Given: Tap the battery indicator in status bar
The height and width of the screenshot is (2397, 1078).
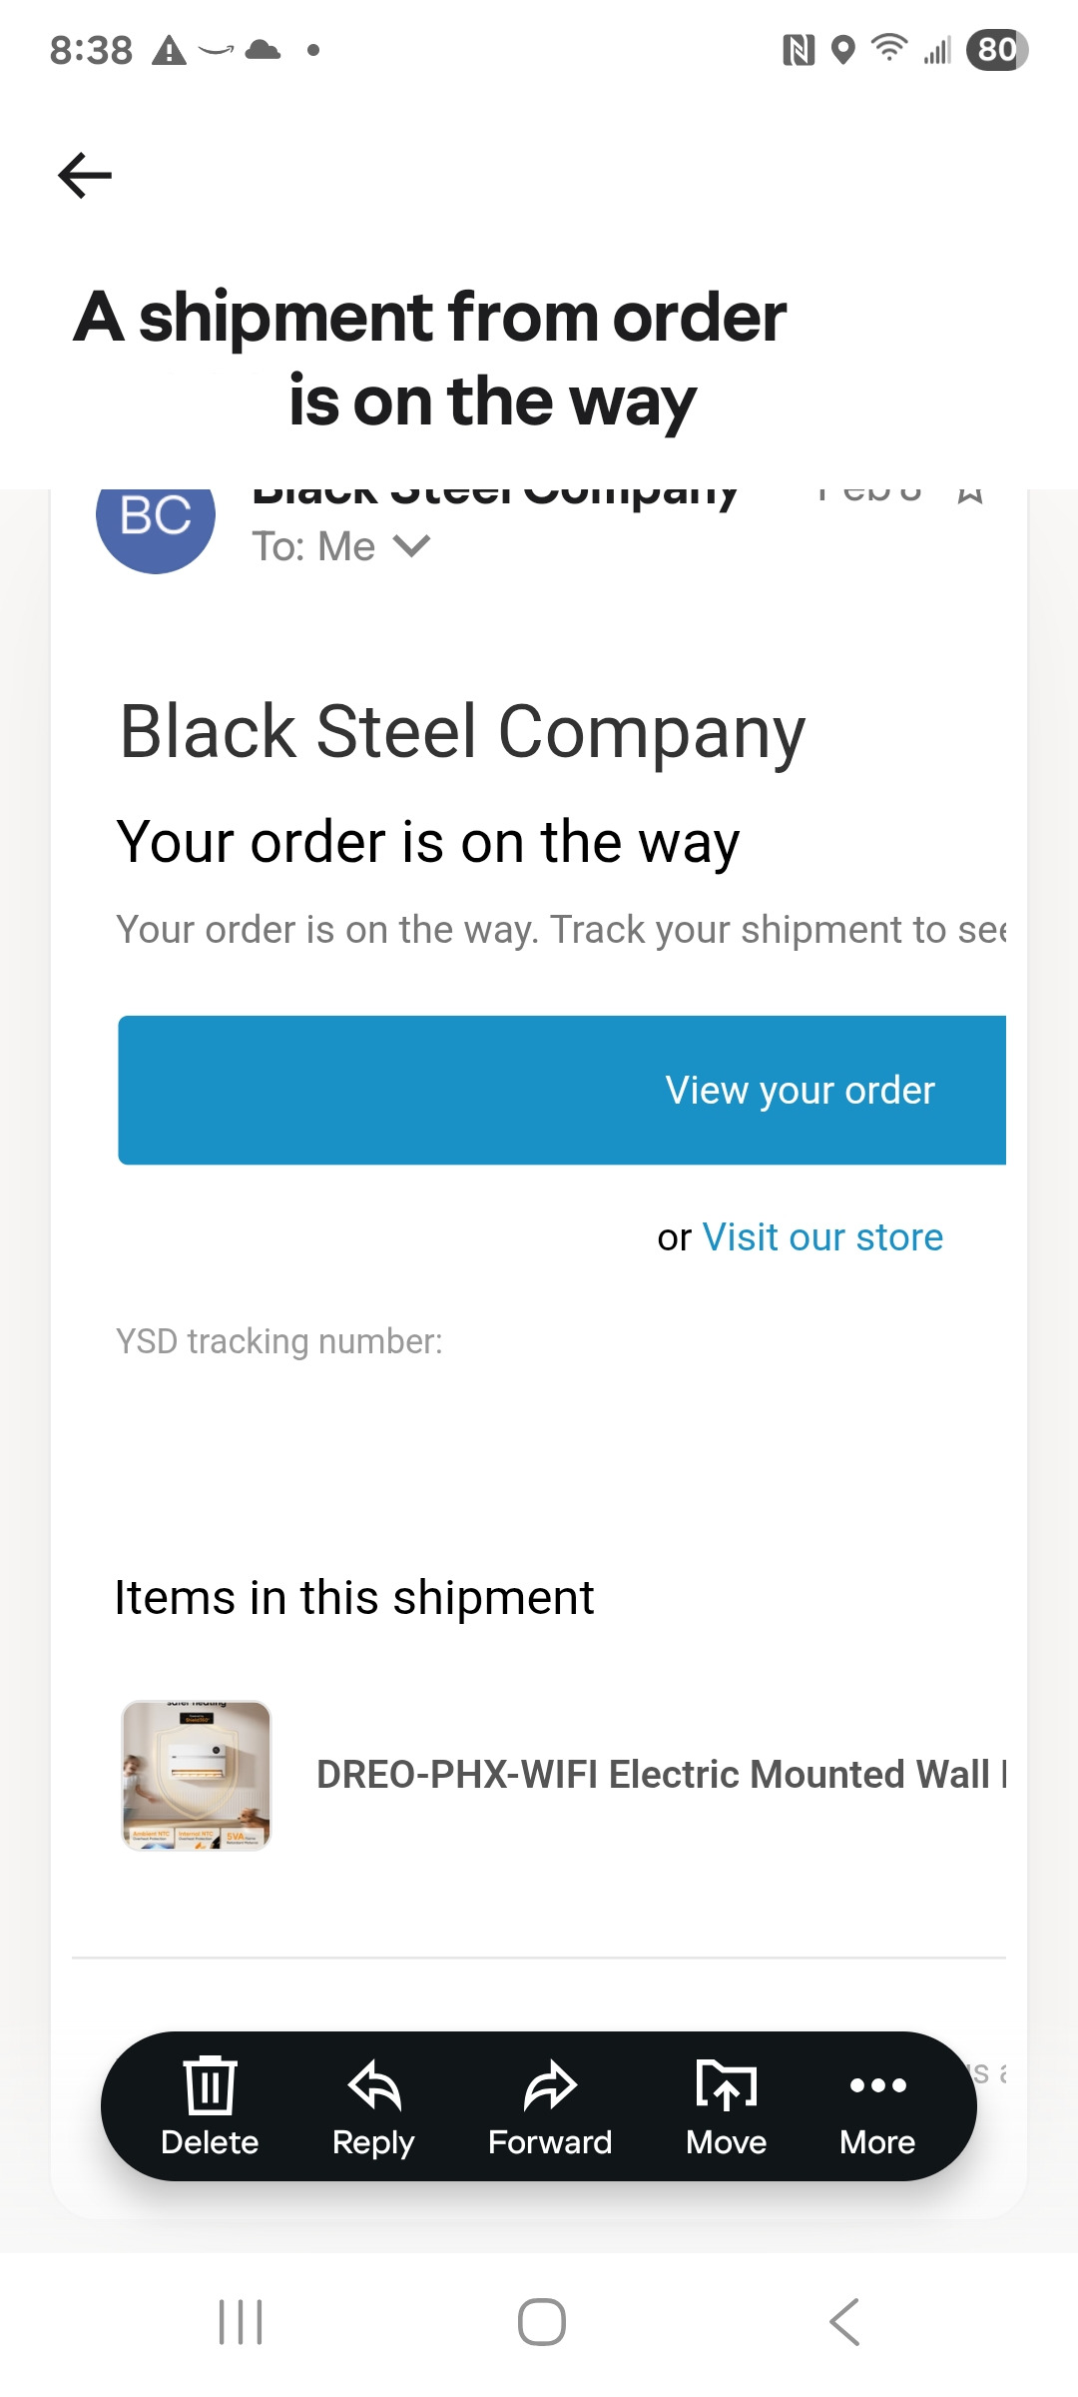Looking at the screenshot, I should point(996,49).
